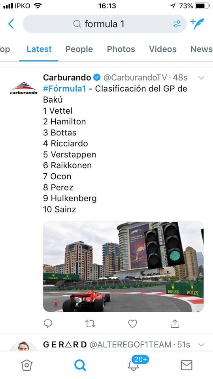Image resolution: width=213 pixels, height=379 pixels.
Task: Open the #Fórmula1 hashtag link
Action: click(64, 89)
